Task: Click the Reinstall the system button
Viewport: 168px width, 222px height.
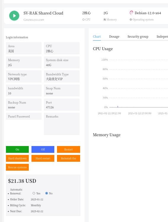Action: point(69,158)
